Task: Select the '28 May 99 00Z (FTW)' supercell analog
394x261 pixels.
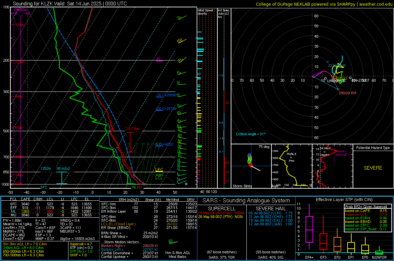Action: coord(220,217)
